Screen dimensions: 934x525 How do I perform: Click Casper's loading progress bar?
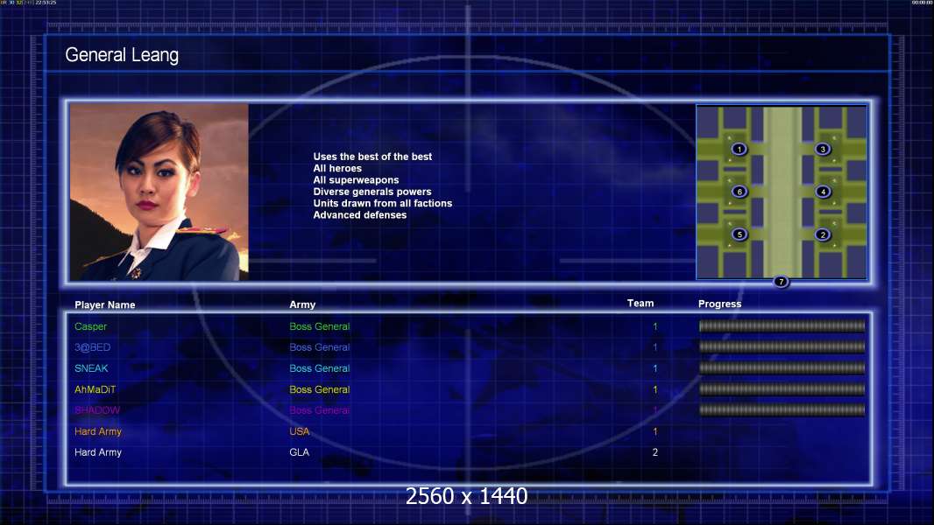click(x=782, y=325)
